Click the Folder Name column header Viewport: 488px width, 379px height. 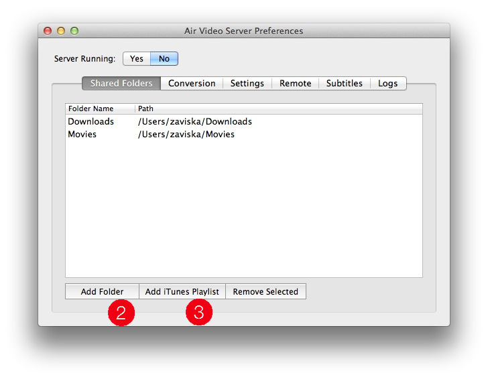99,108
